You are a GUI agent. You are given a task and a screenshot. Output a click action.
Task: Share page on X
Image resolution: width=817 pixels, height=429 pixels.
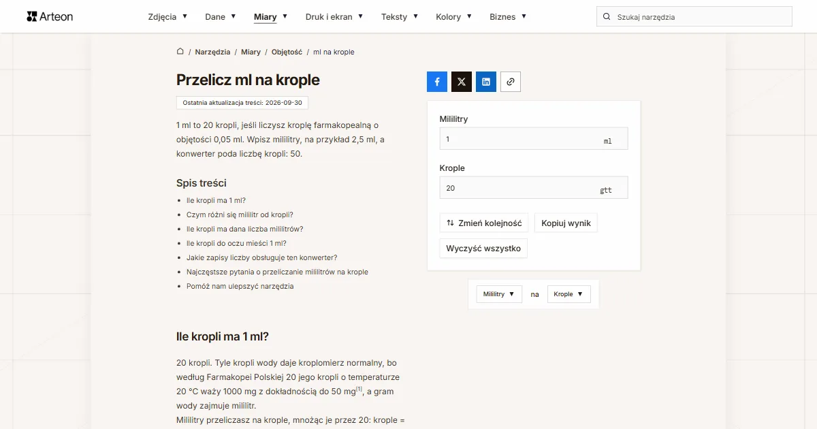coord(462,82)
